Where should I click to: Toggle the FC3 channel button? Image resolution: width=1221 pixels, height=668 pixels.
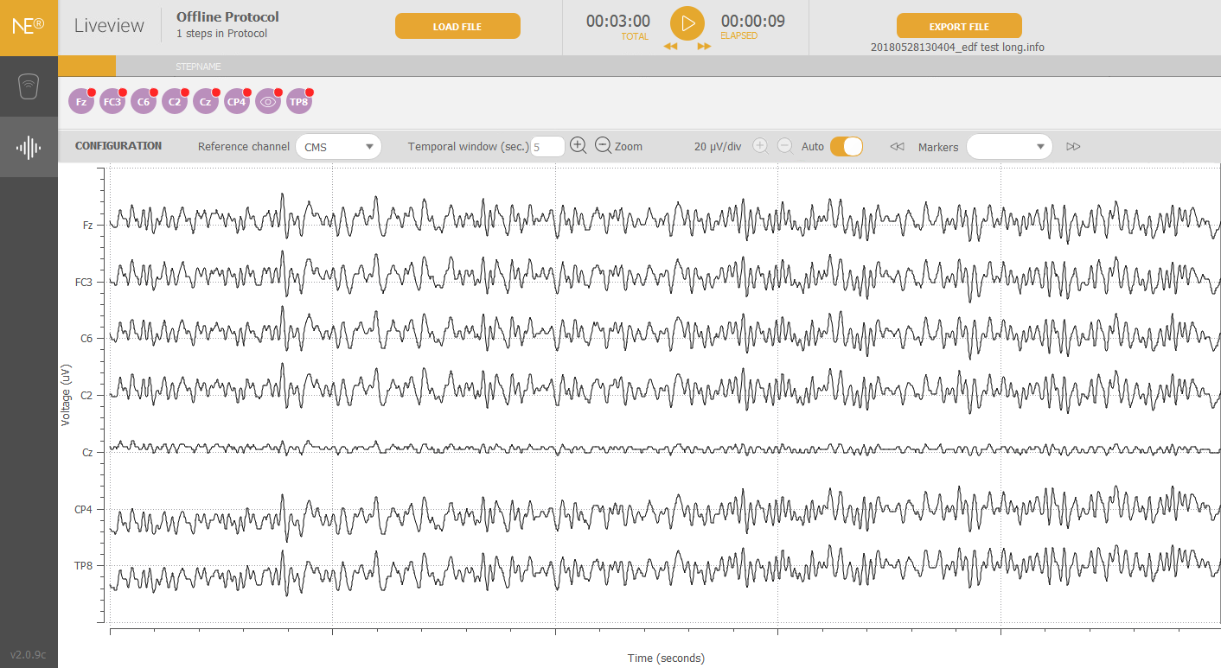coord(112,102)
